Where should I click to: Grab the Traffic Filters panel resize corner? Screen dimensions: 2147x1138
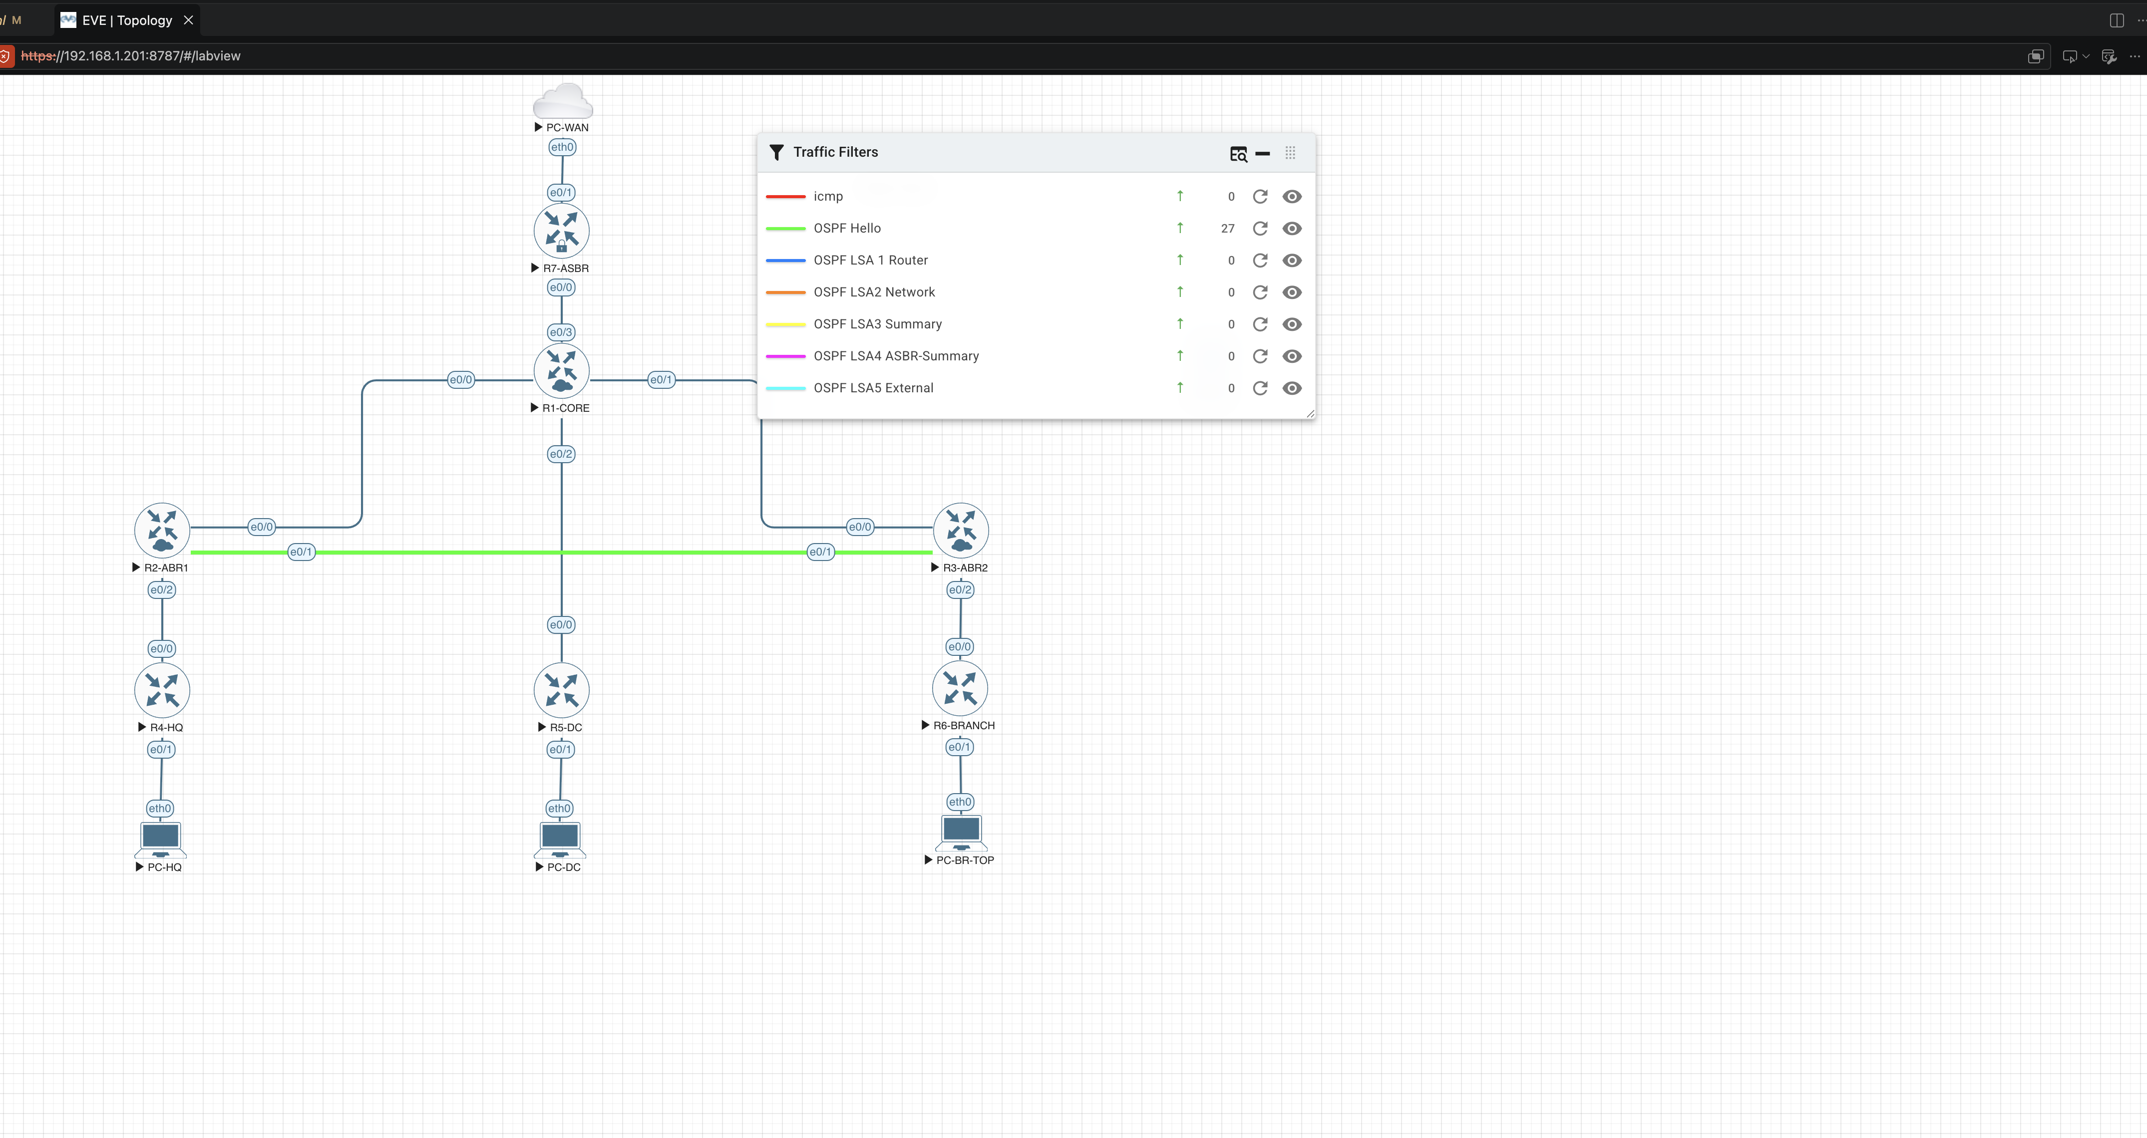1310,413
